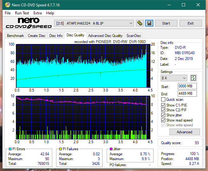
Task: Minimize the Nero CD-DVD Speed window
Action: (x=169, y=5)
